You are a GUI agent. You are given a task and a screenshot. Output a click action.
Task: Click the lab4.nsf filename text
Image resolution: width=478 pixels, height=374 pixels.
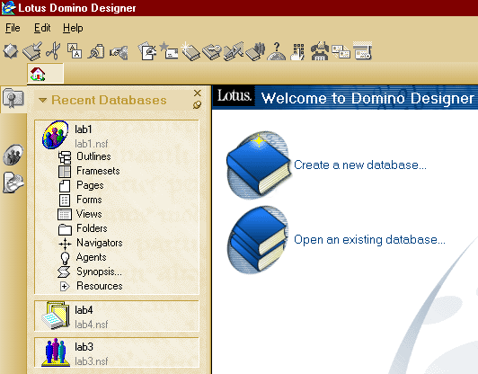92,325
